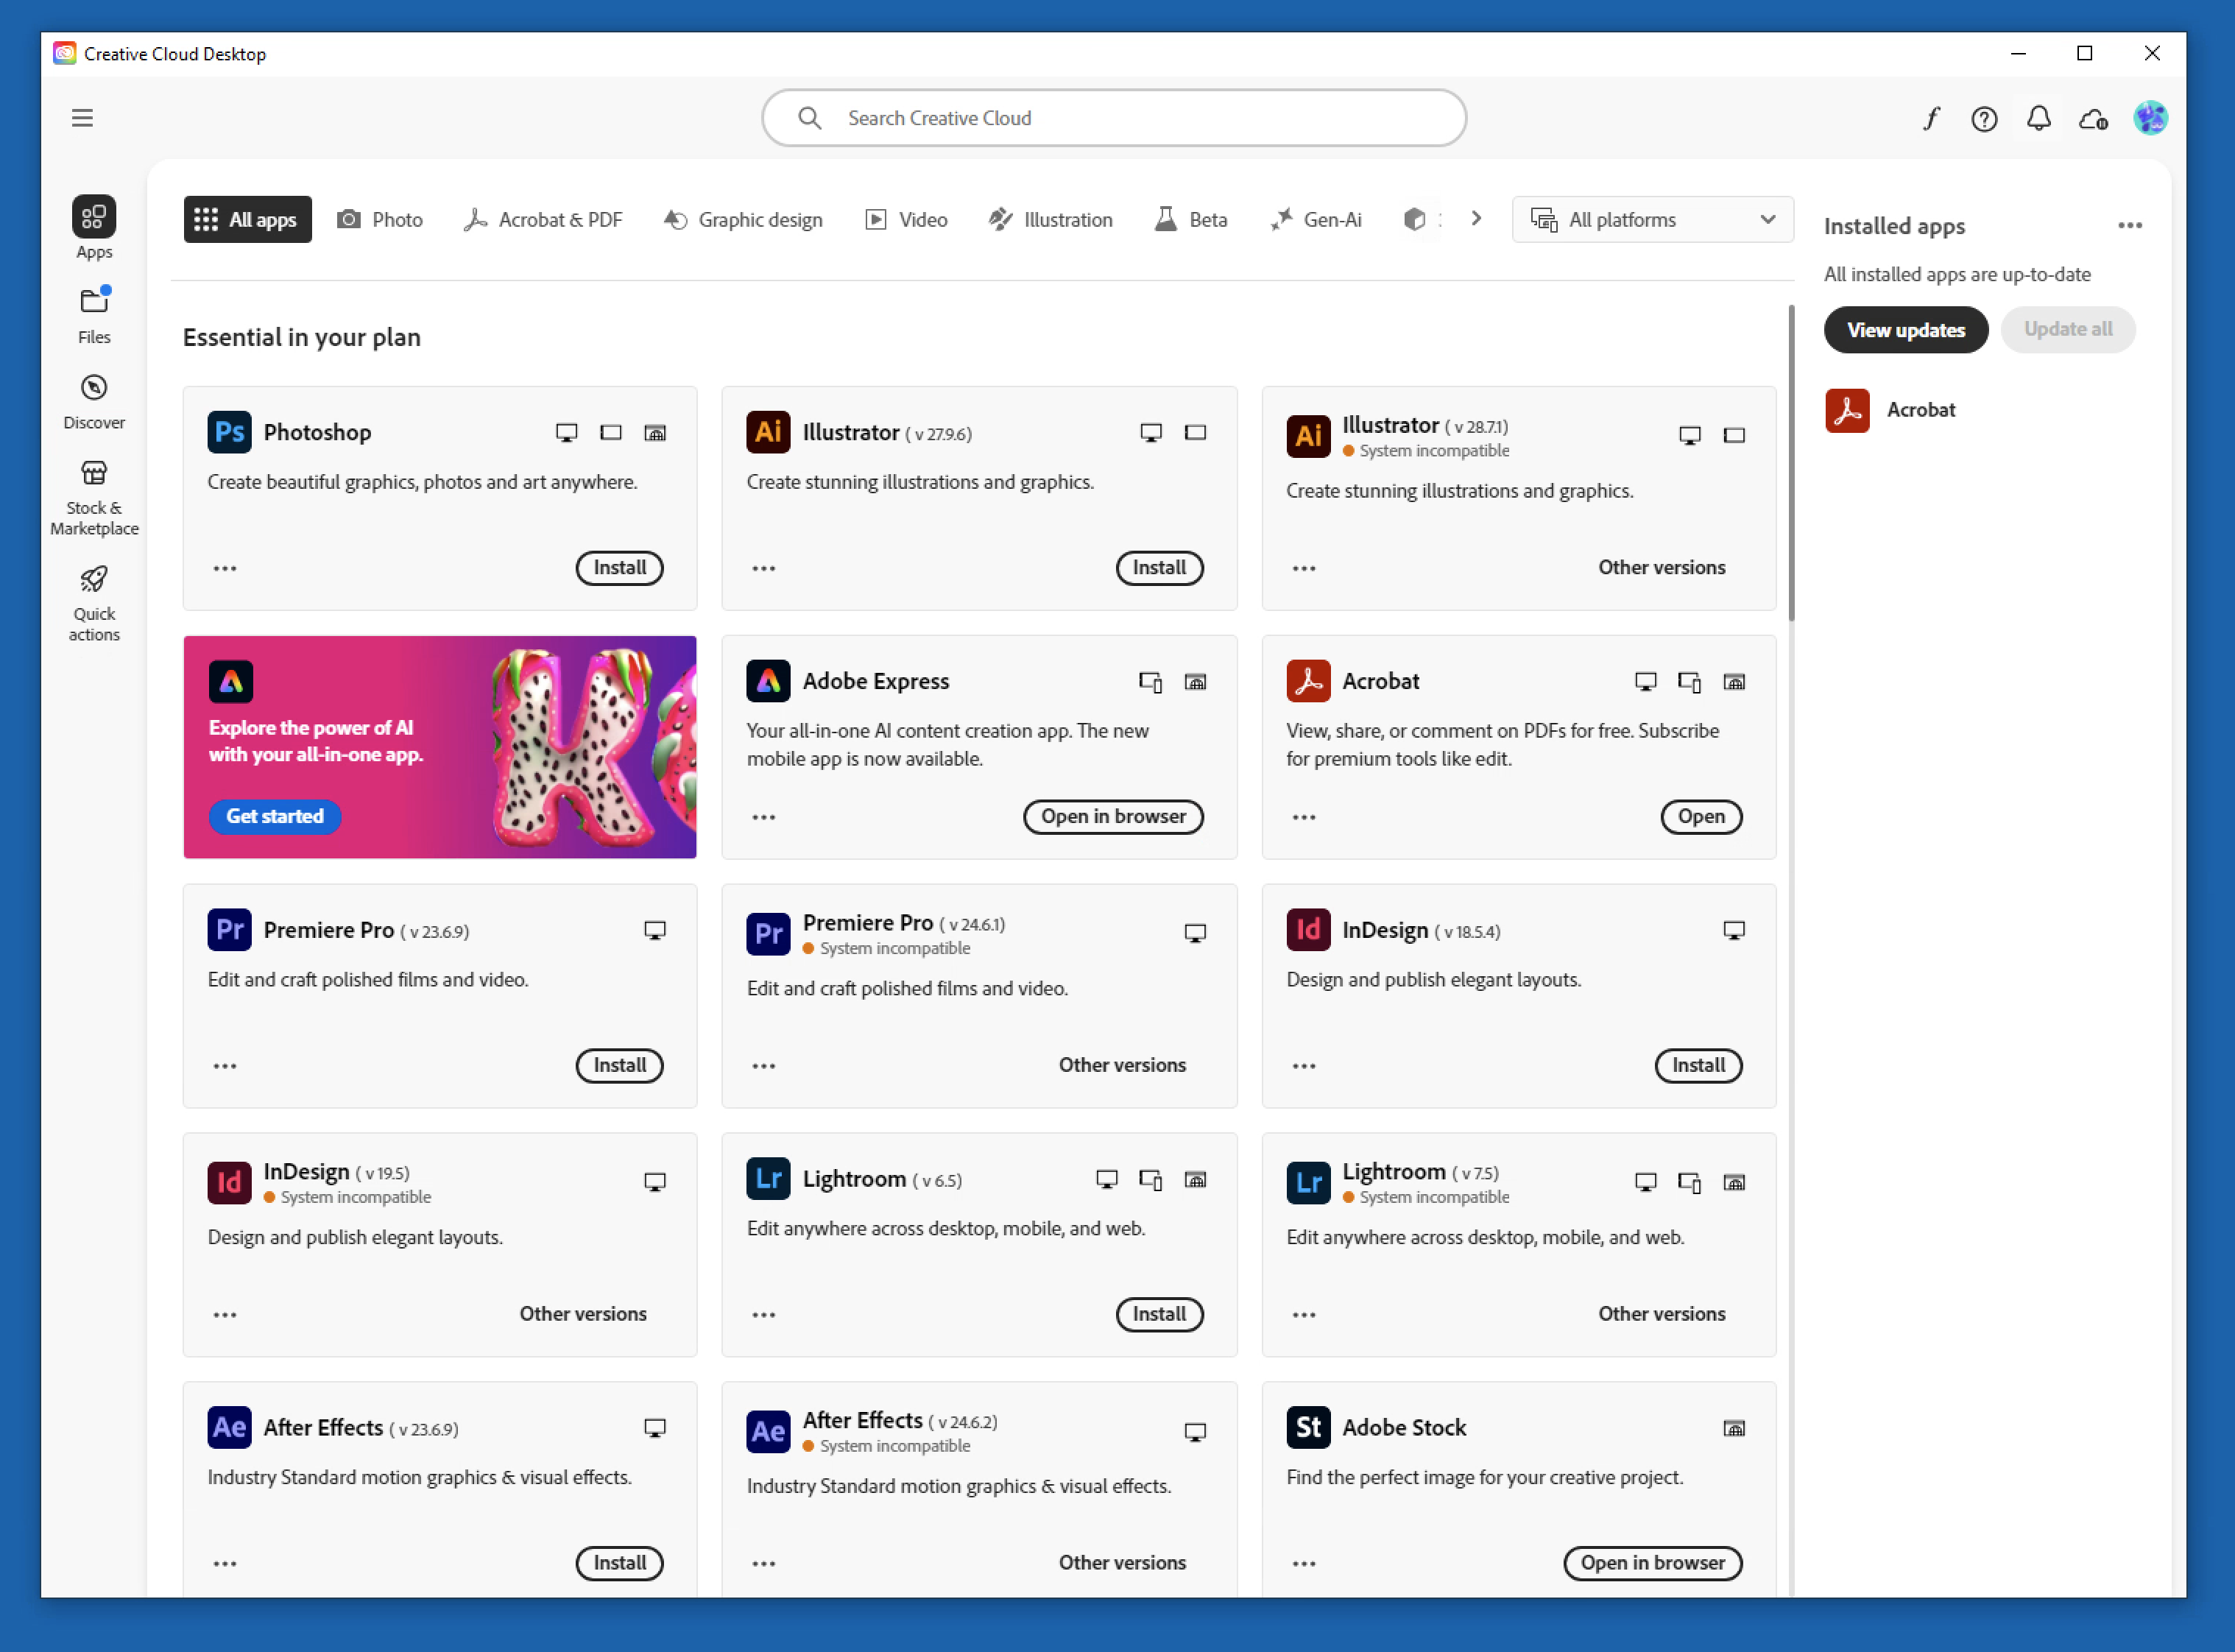Click Get started on Adobe Express banner
The image size is (2235, 1652).
(274, 816)
